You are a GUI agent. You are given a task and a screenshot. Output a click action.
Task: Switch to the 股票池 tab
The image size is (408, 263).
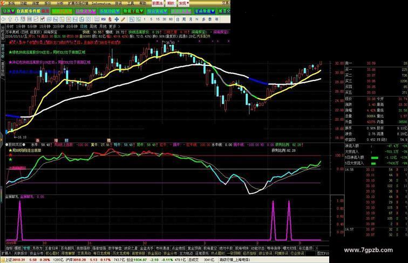tap(158, 3)
